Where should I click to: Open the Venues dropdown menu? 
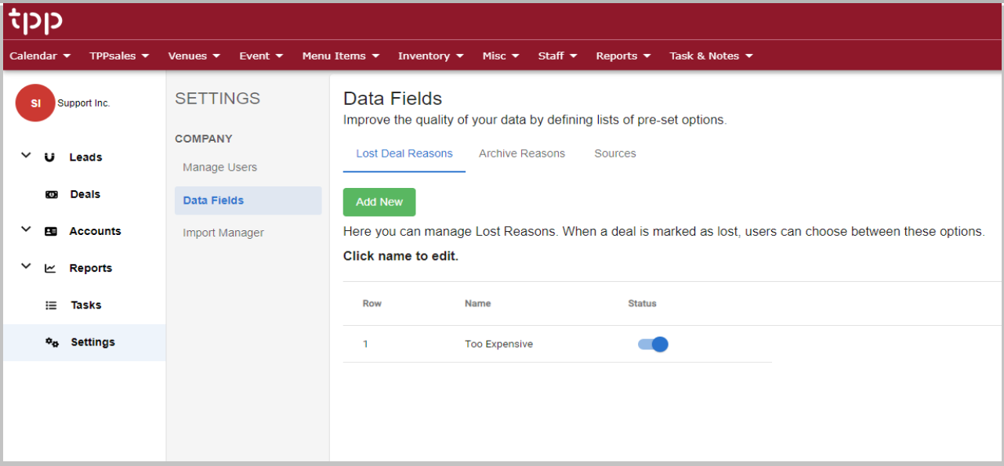pyautogui.click(x=194, y=56)
